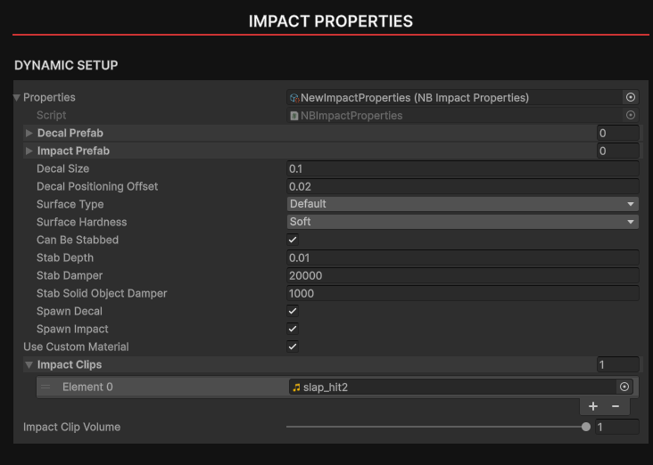This screenshot has width=653, height=465.
Task: Disable the Spawn Decal checkbox
Action: tap(293, 311)
